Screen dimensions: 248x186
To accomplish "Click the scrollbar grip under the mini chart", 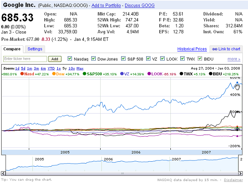I will tap(122, 173).
